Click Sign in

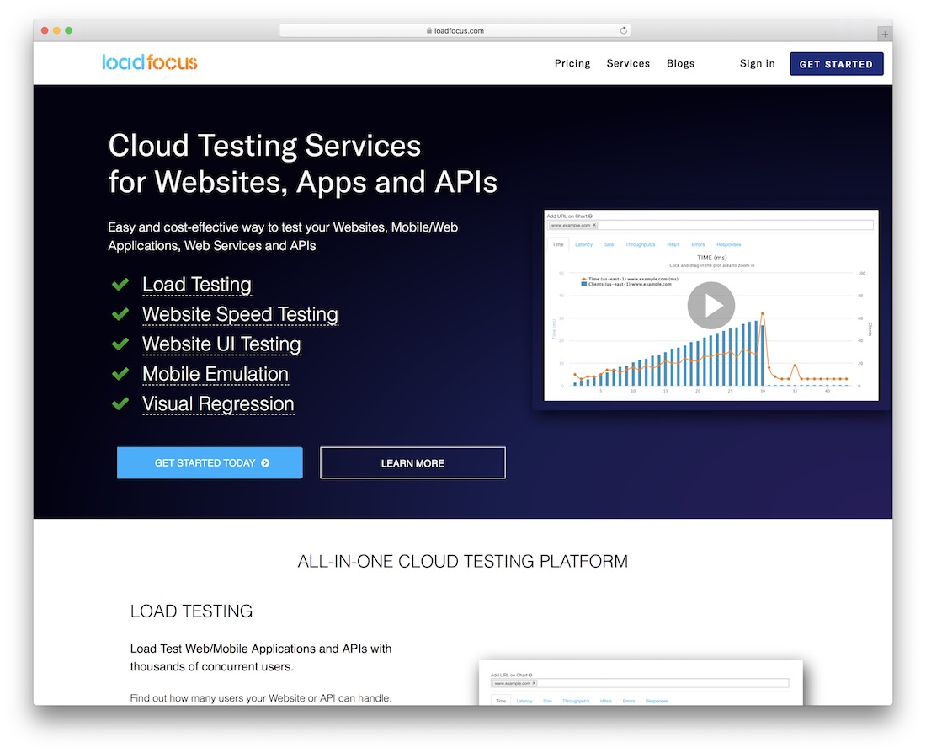tap(757, 63)
